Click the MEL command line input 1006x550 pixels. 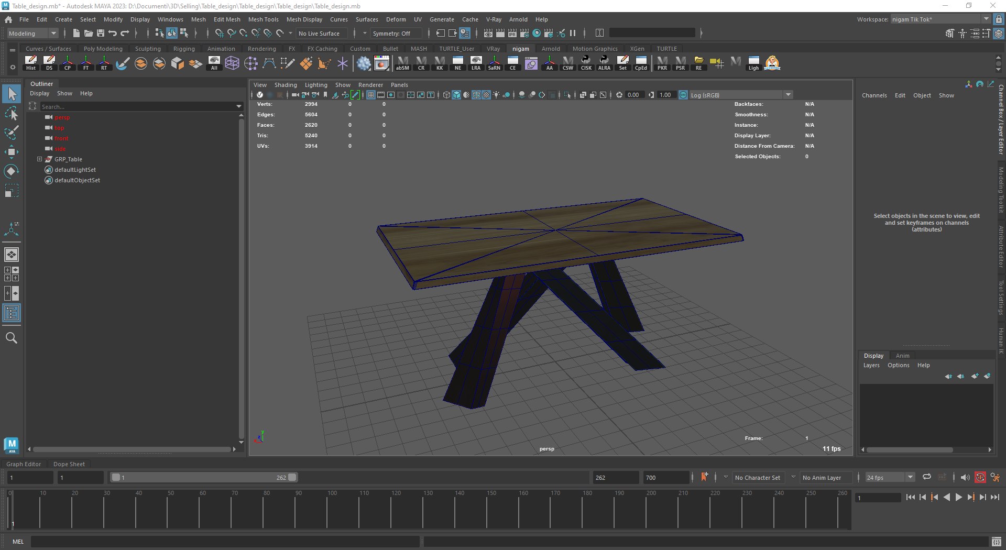tap(225, 542)
